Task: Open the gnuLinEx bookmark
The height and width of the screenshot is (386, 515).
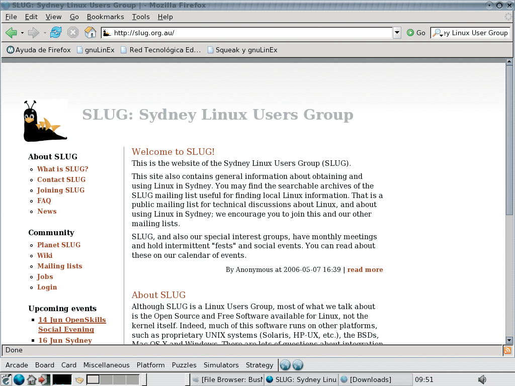Action: 96,50
